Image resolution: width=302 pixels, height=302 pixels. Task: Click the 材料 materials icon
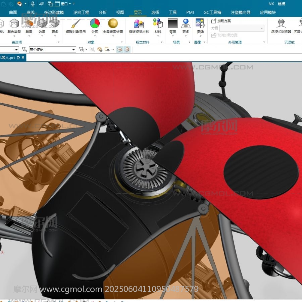158,23
